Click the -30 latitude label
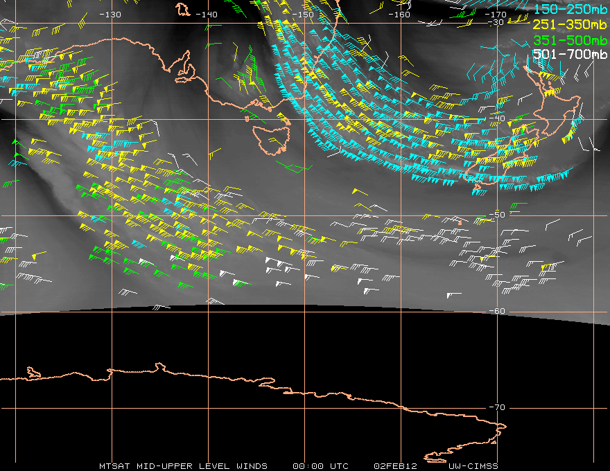Viewport: 610px width, 471px height. coord(496,23)
